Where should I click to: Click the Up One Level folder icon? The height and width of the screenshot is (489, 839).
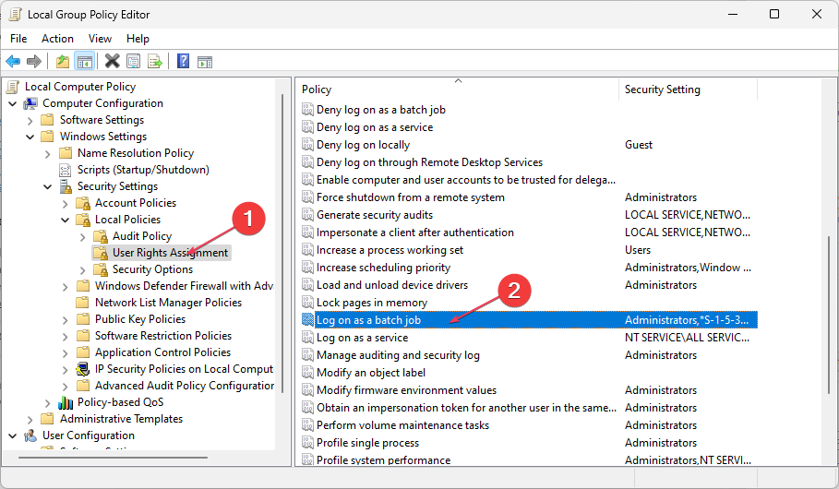pos(63,62)
